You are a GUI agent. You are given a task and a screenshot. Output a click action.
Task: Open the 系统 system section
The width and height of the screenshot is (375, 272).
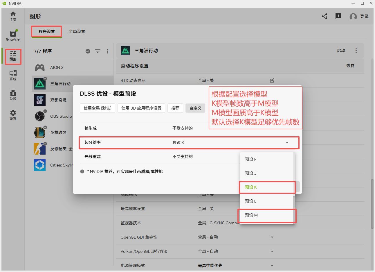click(x=13, y=76)
